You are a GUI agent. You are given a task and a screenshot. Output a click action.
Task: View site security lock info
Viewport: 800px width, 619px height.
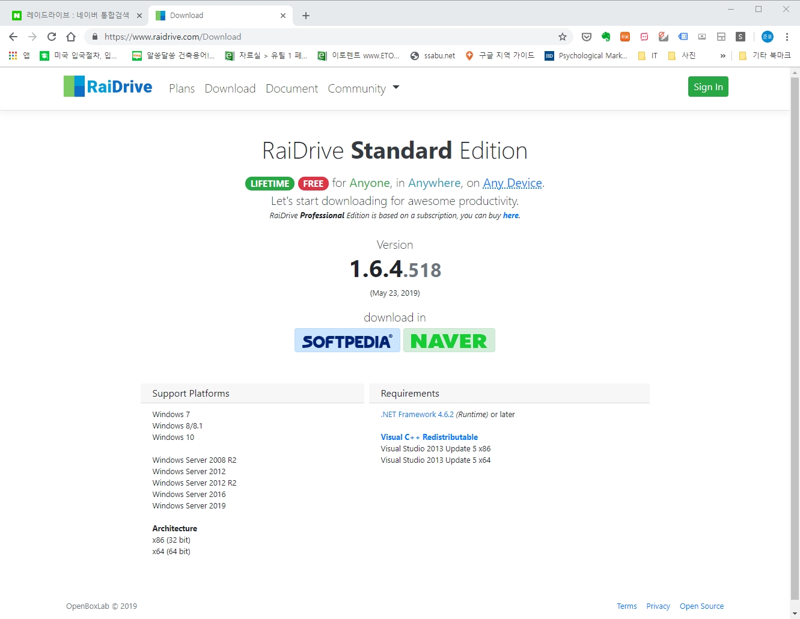click(x=94, y=37)
